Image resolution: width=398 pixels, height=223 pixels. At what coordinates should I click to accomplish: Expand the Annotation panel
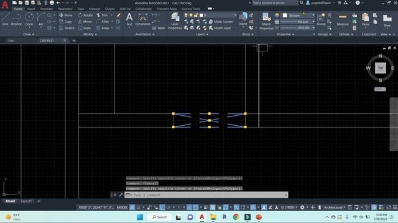(145, 34)
